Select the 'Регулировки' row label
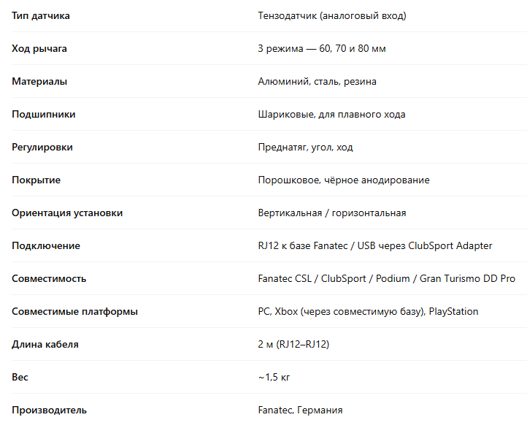 tap(42, 147)
